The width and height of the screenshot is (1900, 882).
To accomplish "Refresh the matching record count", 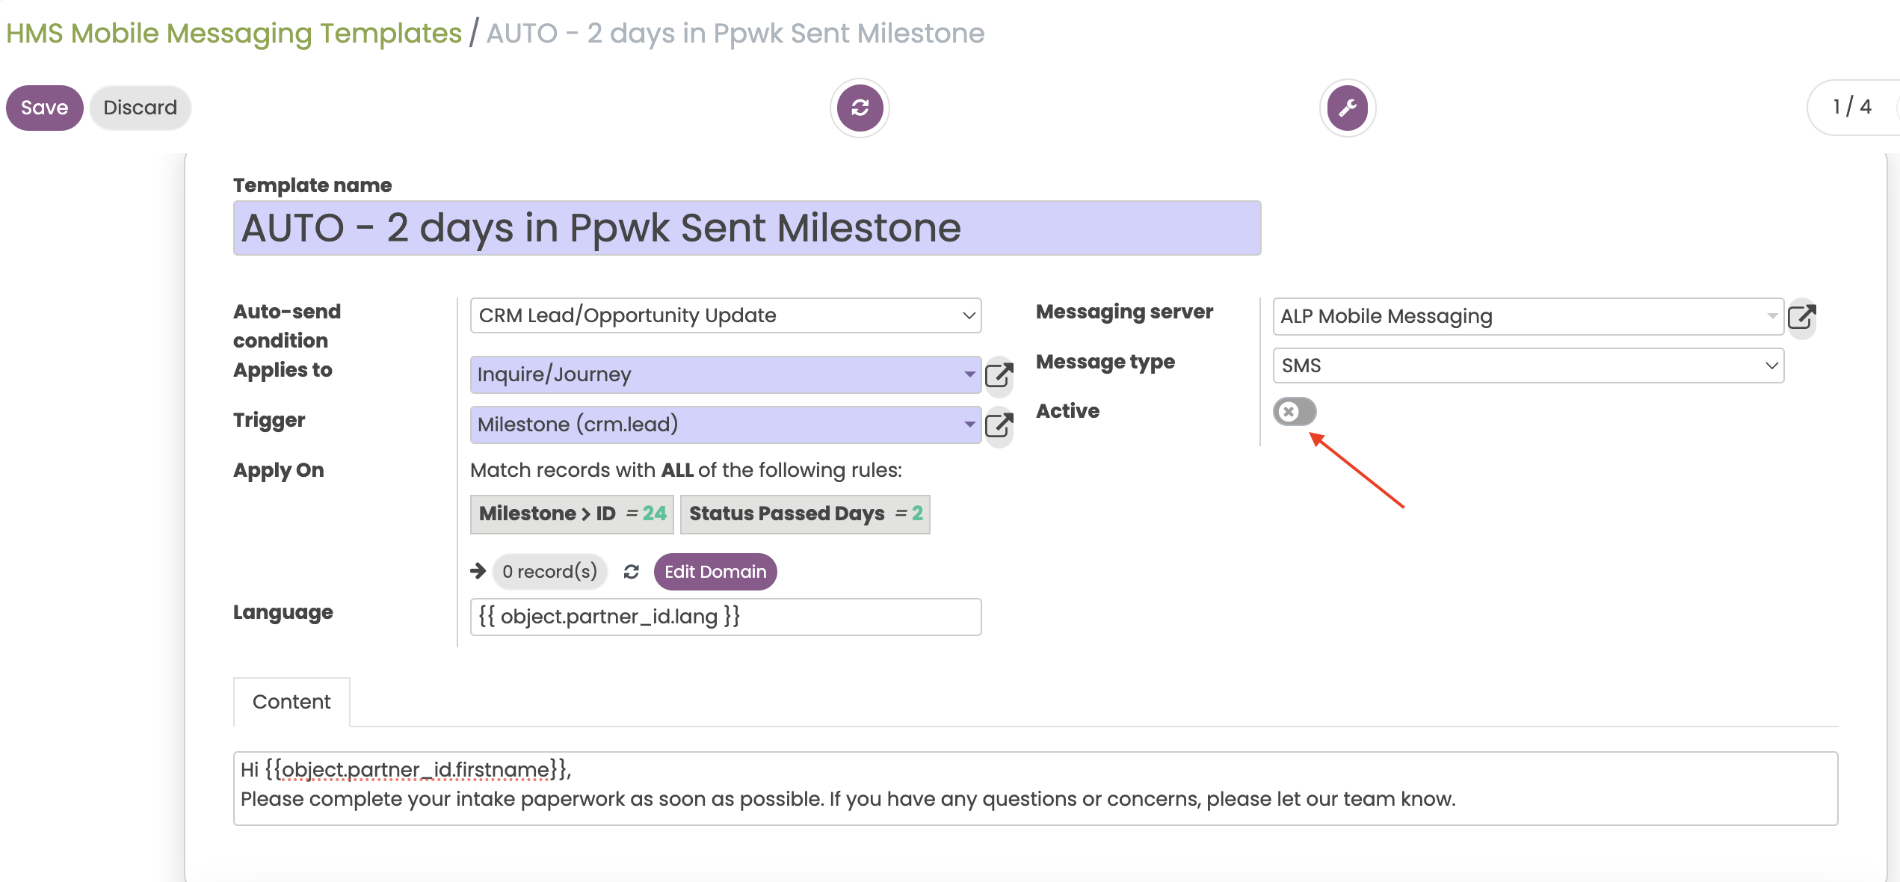I will pos(632,572).
